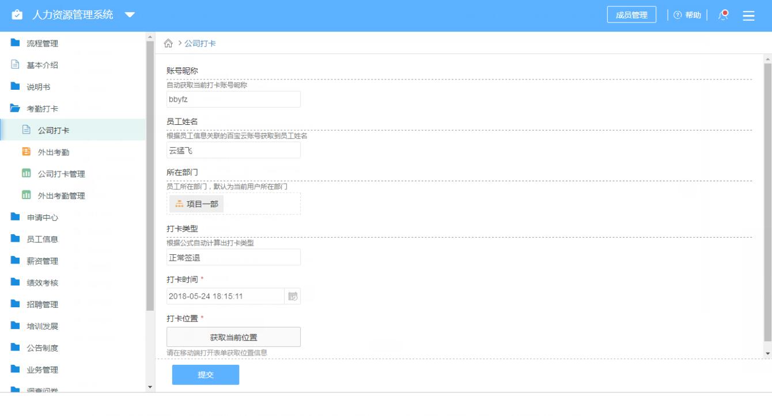Expand the 招聘管理 folder
Viewport: 772px width, 416px height.
(x=73, y=304)
